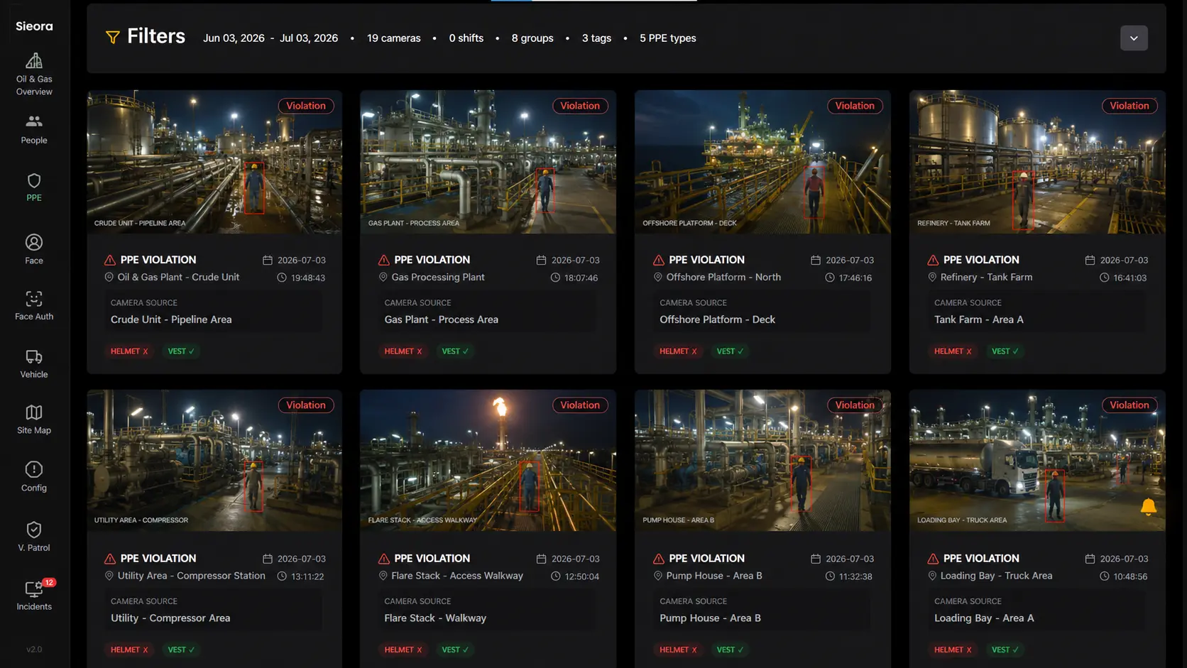Screen dimensions: 1187x668
Task: Click Violation badge on Offshore Platform image
Action: [855, 106]
